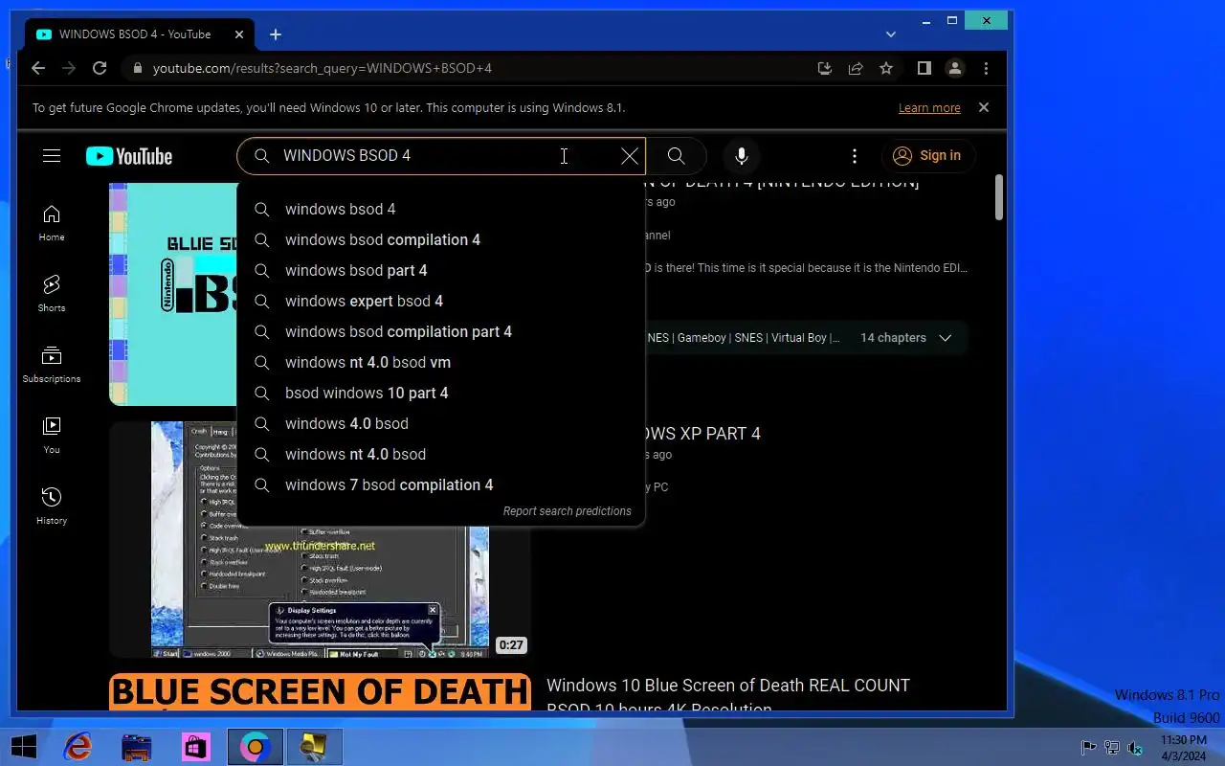Choose suggestion 'windows bsod compilation 4'
The width and height of the screenshot is (1225, 766).
coord(441,239)
